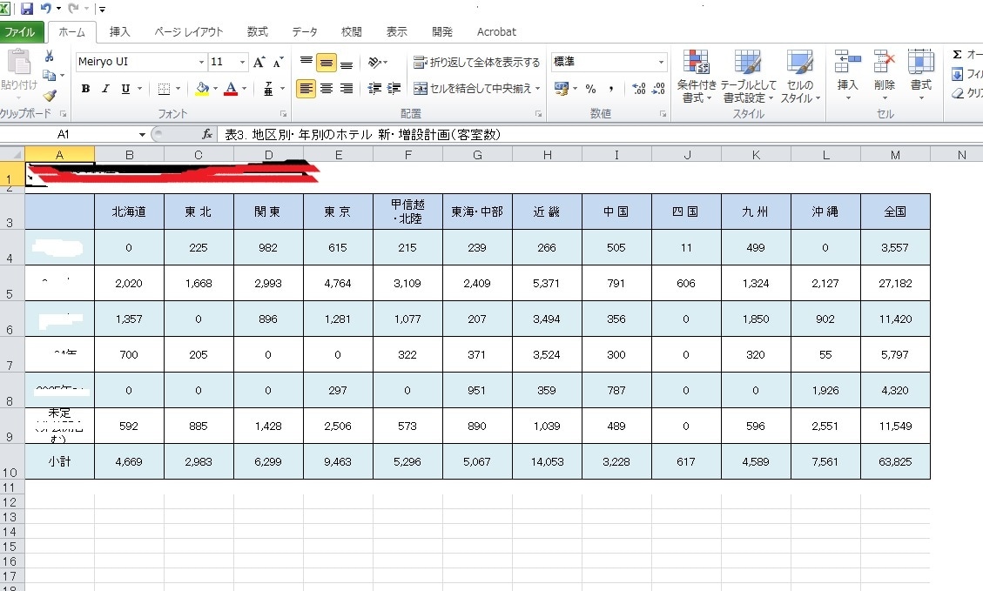Toggle Underline formatting
983x591 pixels.
[x=125, y=89]
